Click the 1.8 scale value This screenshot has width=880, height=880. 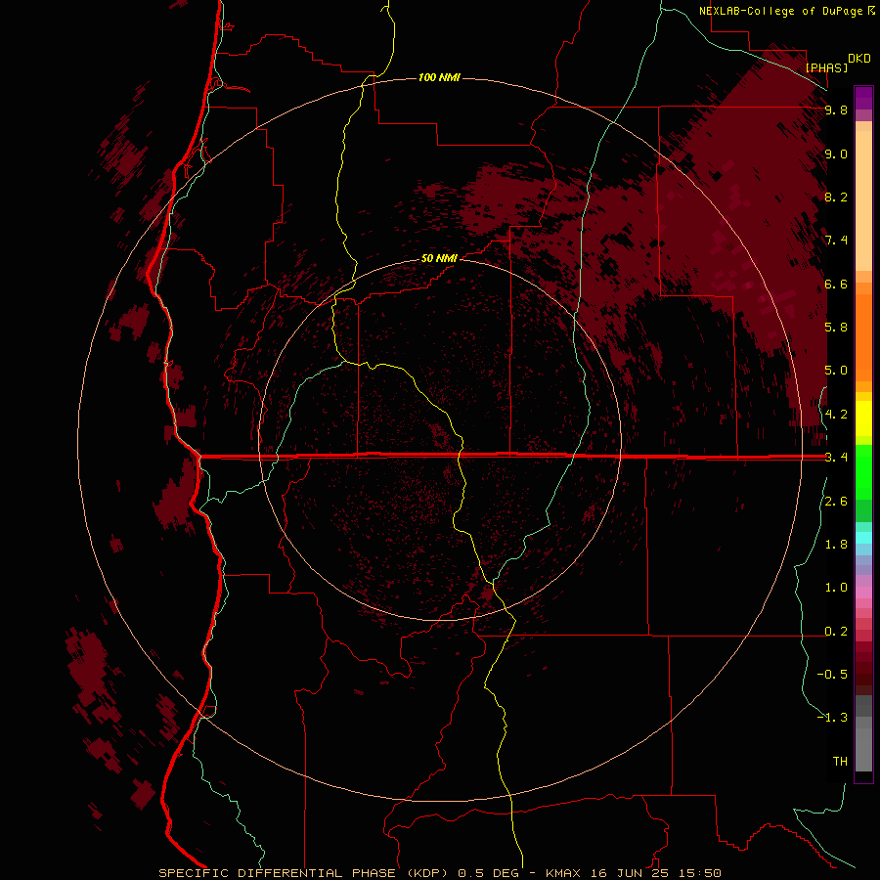pyautogui.click(x=836, y=545)
